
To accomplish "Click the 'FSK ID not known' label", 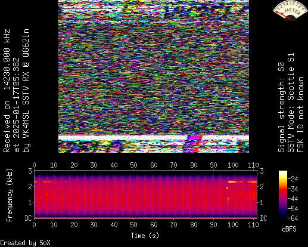I will (300, 115).
